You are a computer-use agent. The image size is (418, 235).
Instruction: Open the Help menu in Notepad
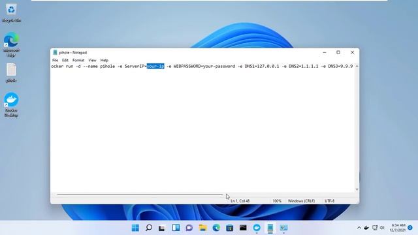(x=104, y=60)
